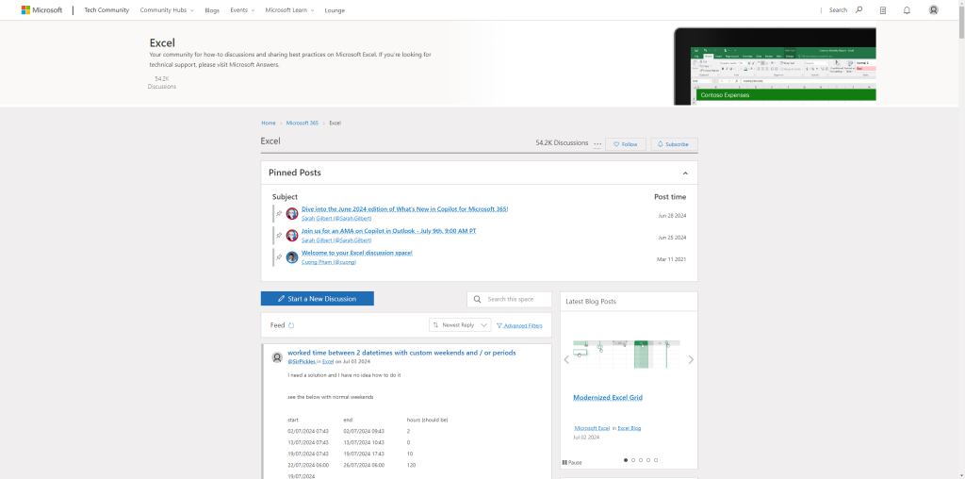Click the refresh icon next to Feed
This screenshot has width=965, height=479.
pyautogui.click(x=291, y=325)
